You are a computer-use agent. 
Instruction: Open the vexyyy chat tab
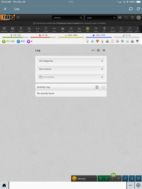[84, 178]
